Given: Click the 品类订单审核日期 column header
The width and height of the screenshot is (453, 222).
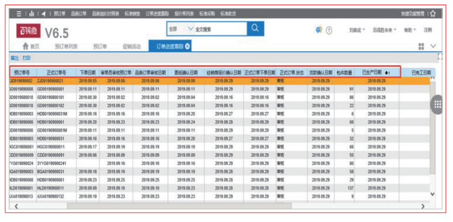Looking at the screenshot, I should 150,72.
